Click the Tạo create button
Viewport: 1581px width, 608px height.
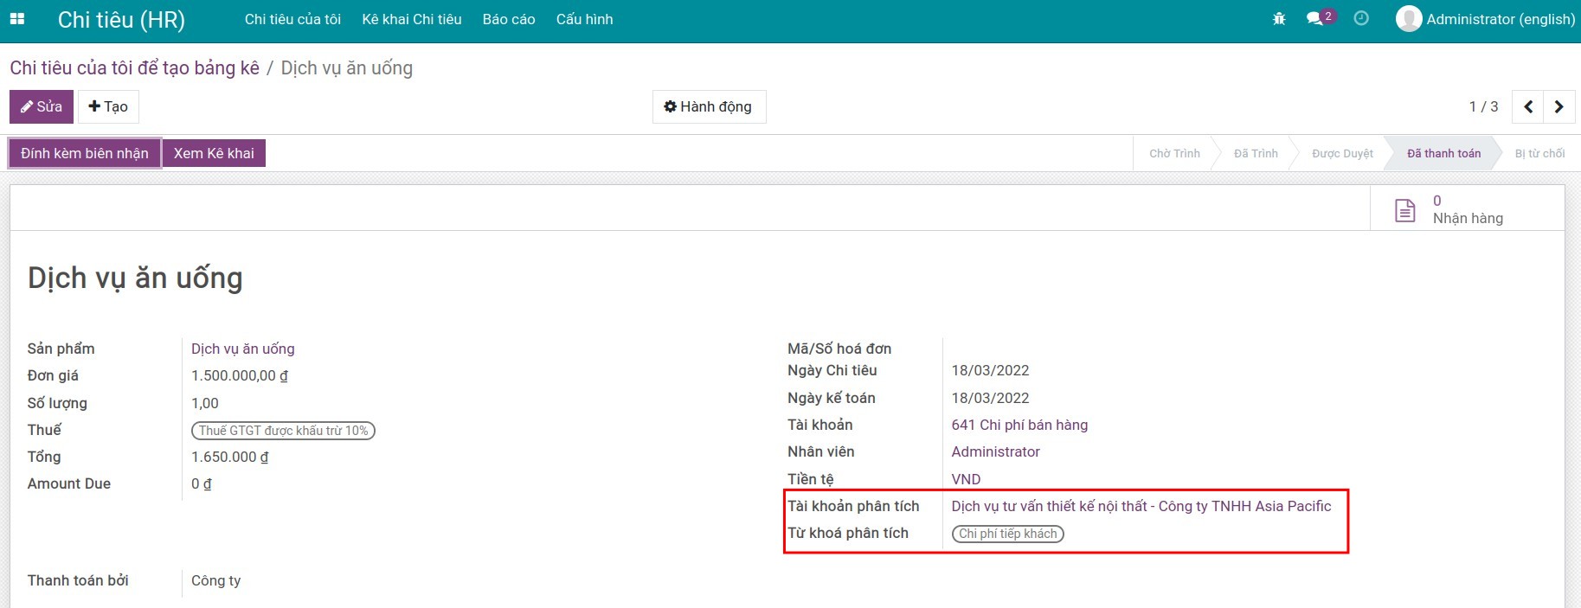[x=108, y=107]
